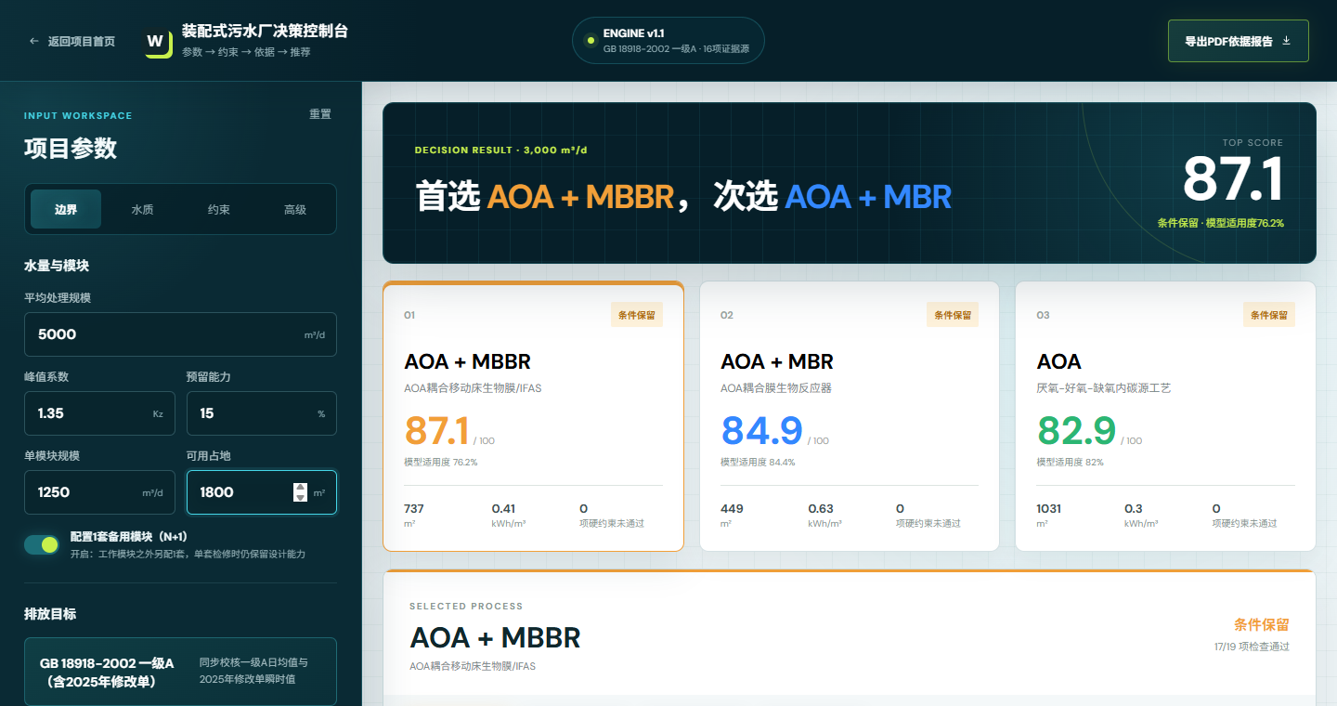Viewport: 1337px width, 706px height.
Task: Click the INPUT WORKSPACE label
Action: (78, 116)
